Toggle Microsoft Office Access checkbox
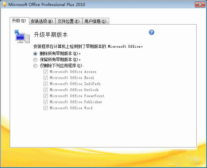The height and width of the screenshot is (168, 207). click(45, 72)
